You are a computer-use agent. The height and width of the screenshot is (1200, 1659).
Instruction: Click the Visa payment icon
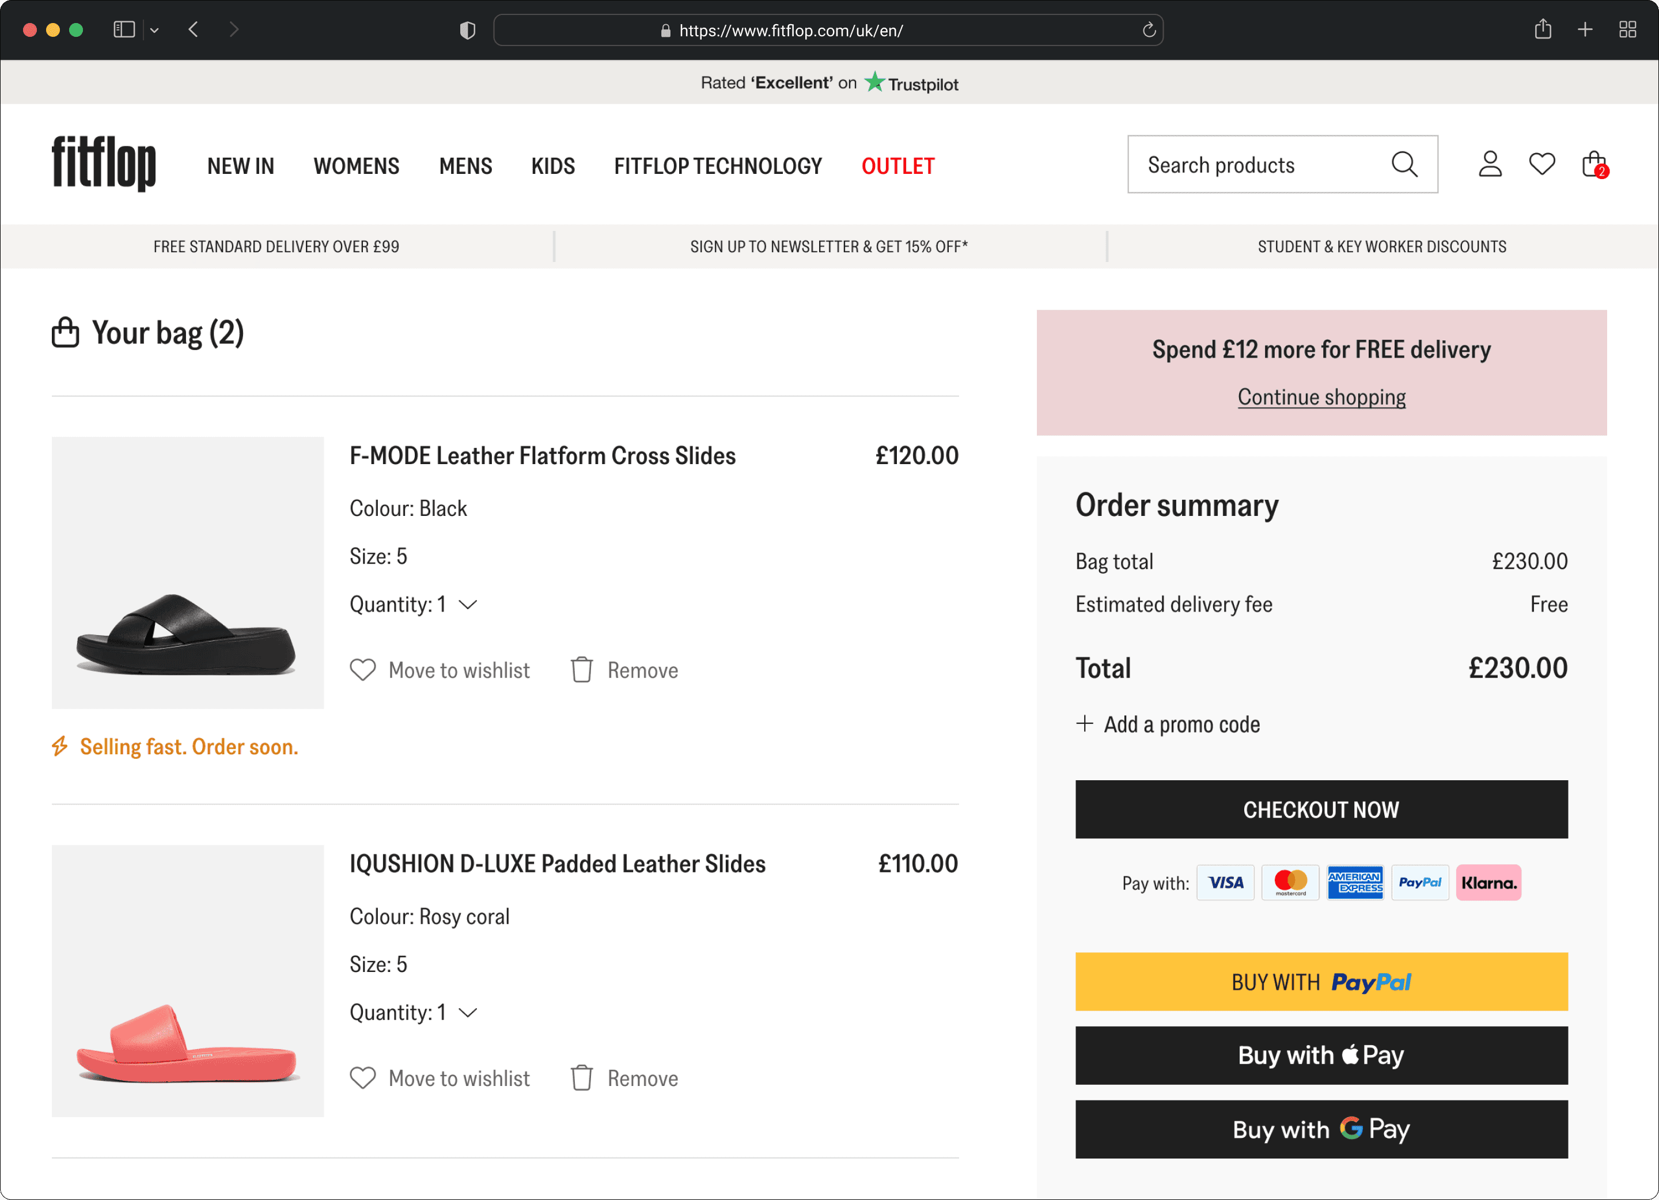tap(1225, 883)
